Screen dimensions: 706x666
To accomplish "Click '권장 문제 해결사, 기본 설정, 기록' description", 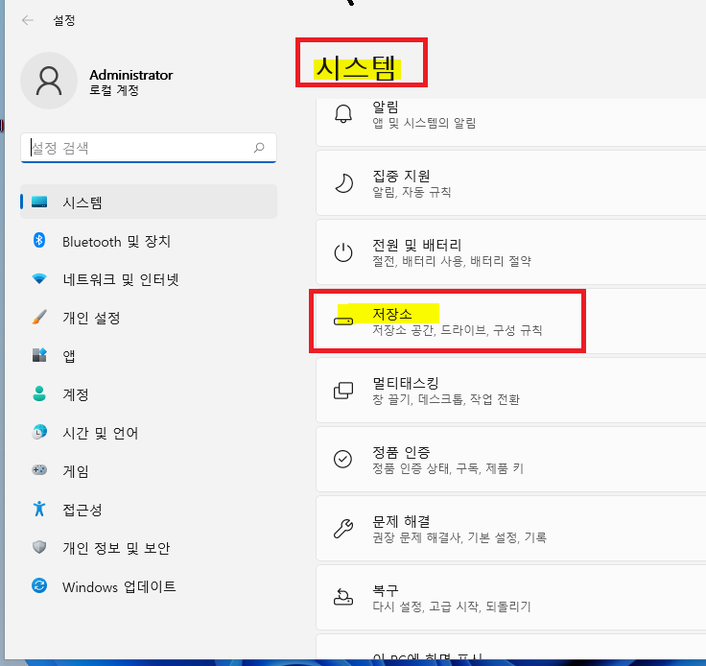I will (x=459, y=537).
